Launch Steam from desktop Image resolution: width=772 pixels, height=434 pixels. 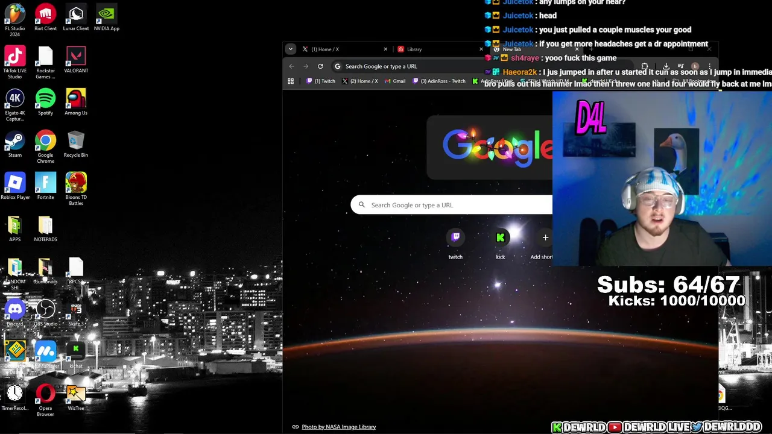coord(15,144)
